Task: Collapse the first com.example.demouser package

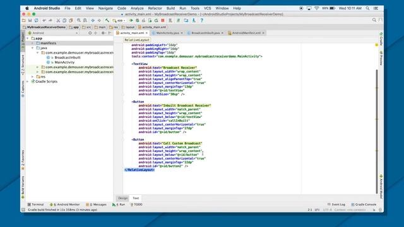Action: 38,53
